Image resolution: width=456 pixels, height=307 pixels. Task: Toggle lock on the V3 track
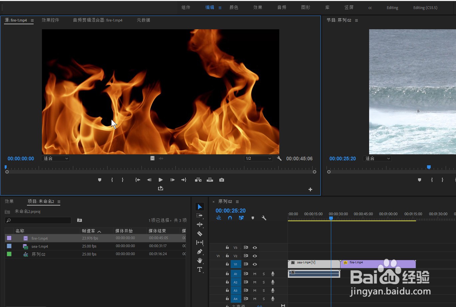pyautogui.click(x=227, y=247)
